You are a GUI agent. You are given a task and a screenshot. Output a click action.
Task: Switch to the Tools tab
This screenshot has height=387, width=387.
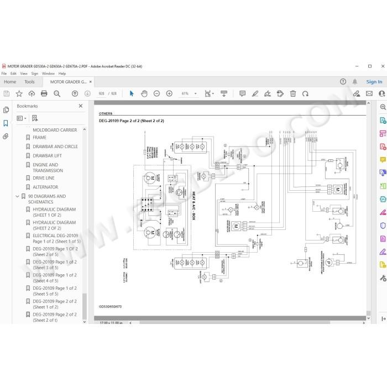[29, 82]
